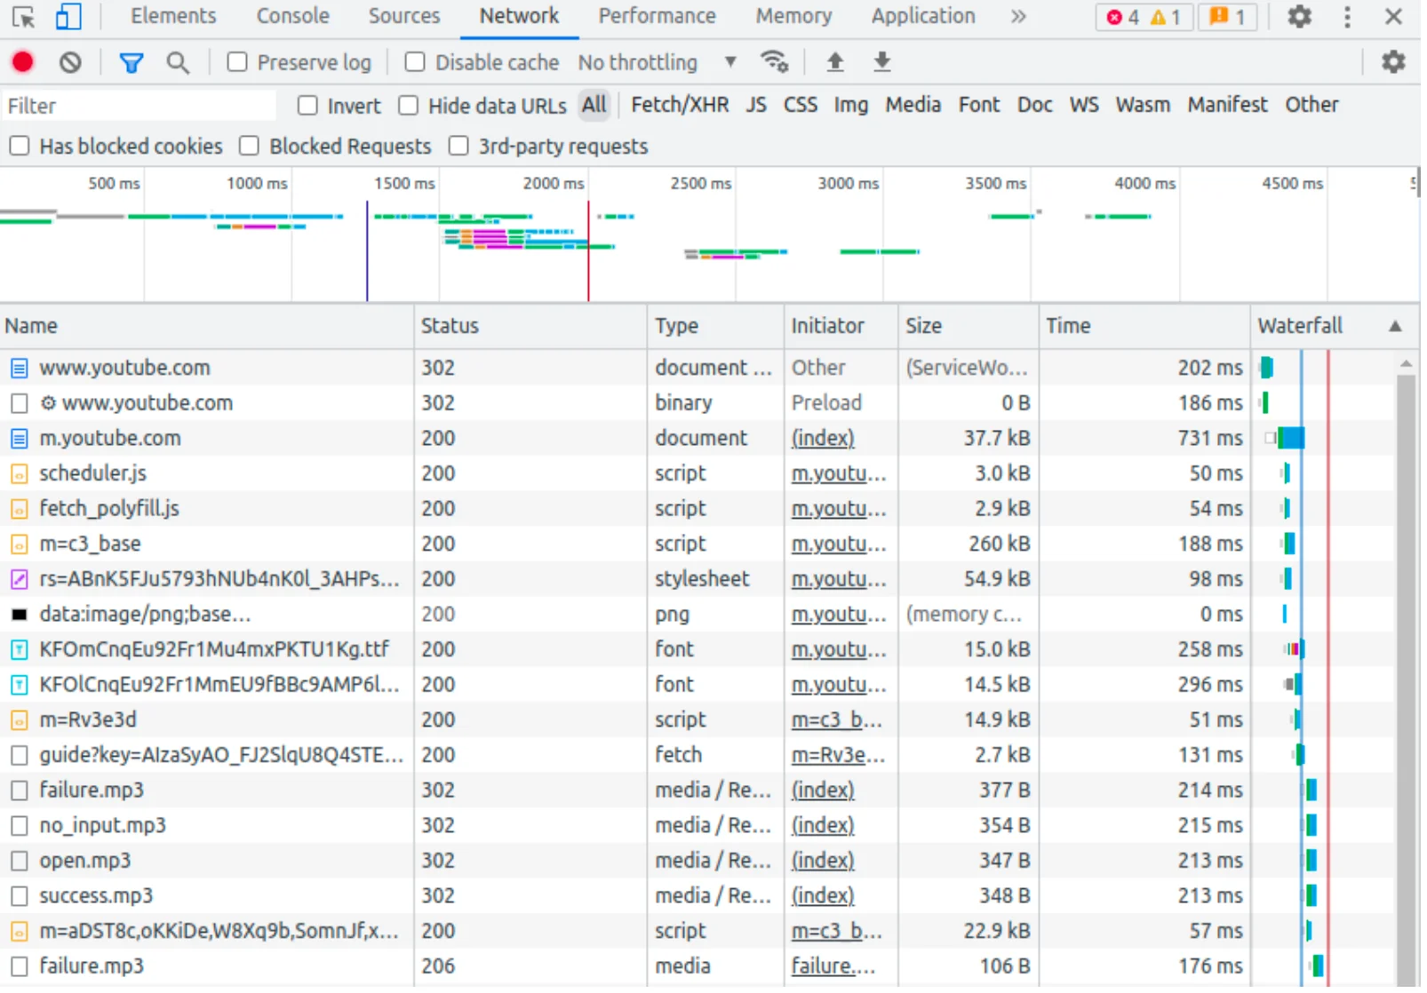
Task: Open network conditions wifi icon
Action: 774,61
